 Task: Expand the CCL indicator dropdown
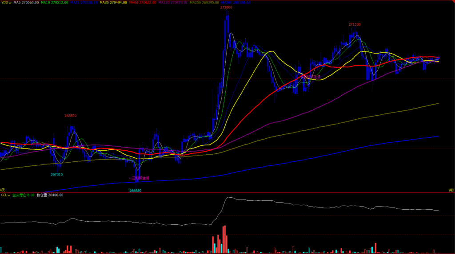[5, 195]
